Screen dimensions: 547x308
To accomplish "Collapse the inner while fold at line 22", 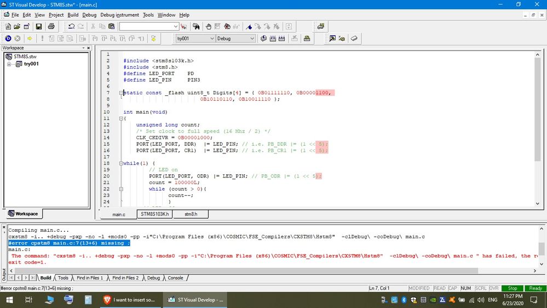I will [x=121, y=189].
